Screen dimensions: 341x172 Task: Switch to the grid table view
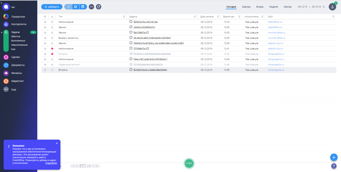pos(68,7)
